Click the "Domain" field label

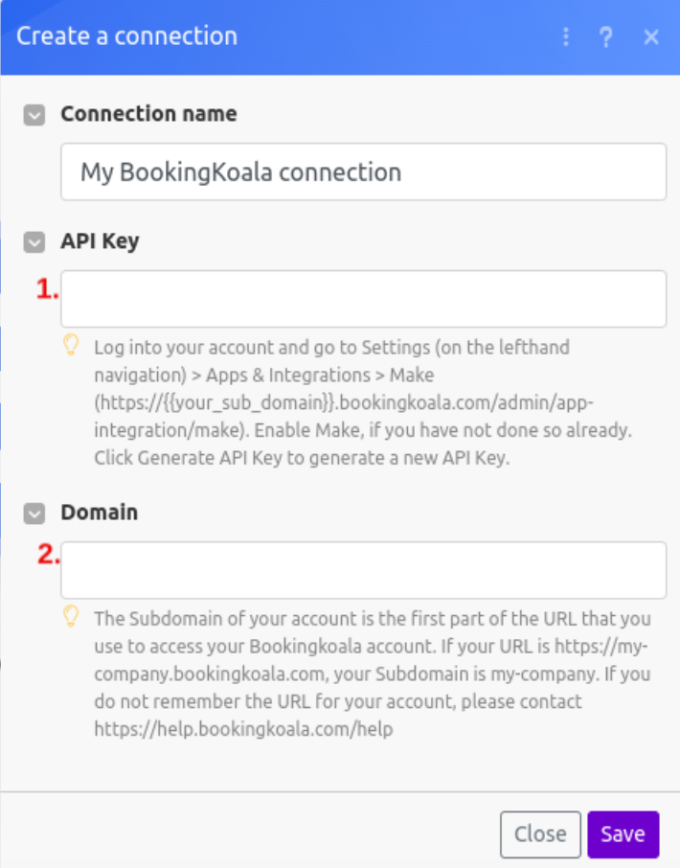click(x=99, y=513)
